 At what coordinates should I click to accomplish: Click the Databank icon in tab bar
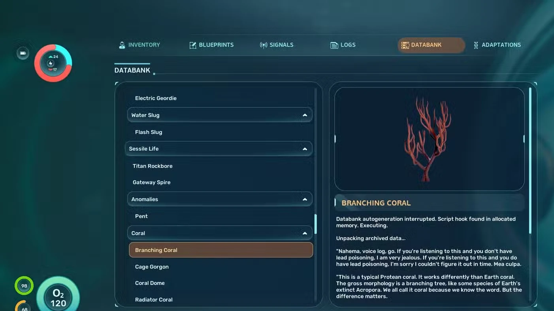click(405, 45)
